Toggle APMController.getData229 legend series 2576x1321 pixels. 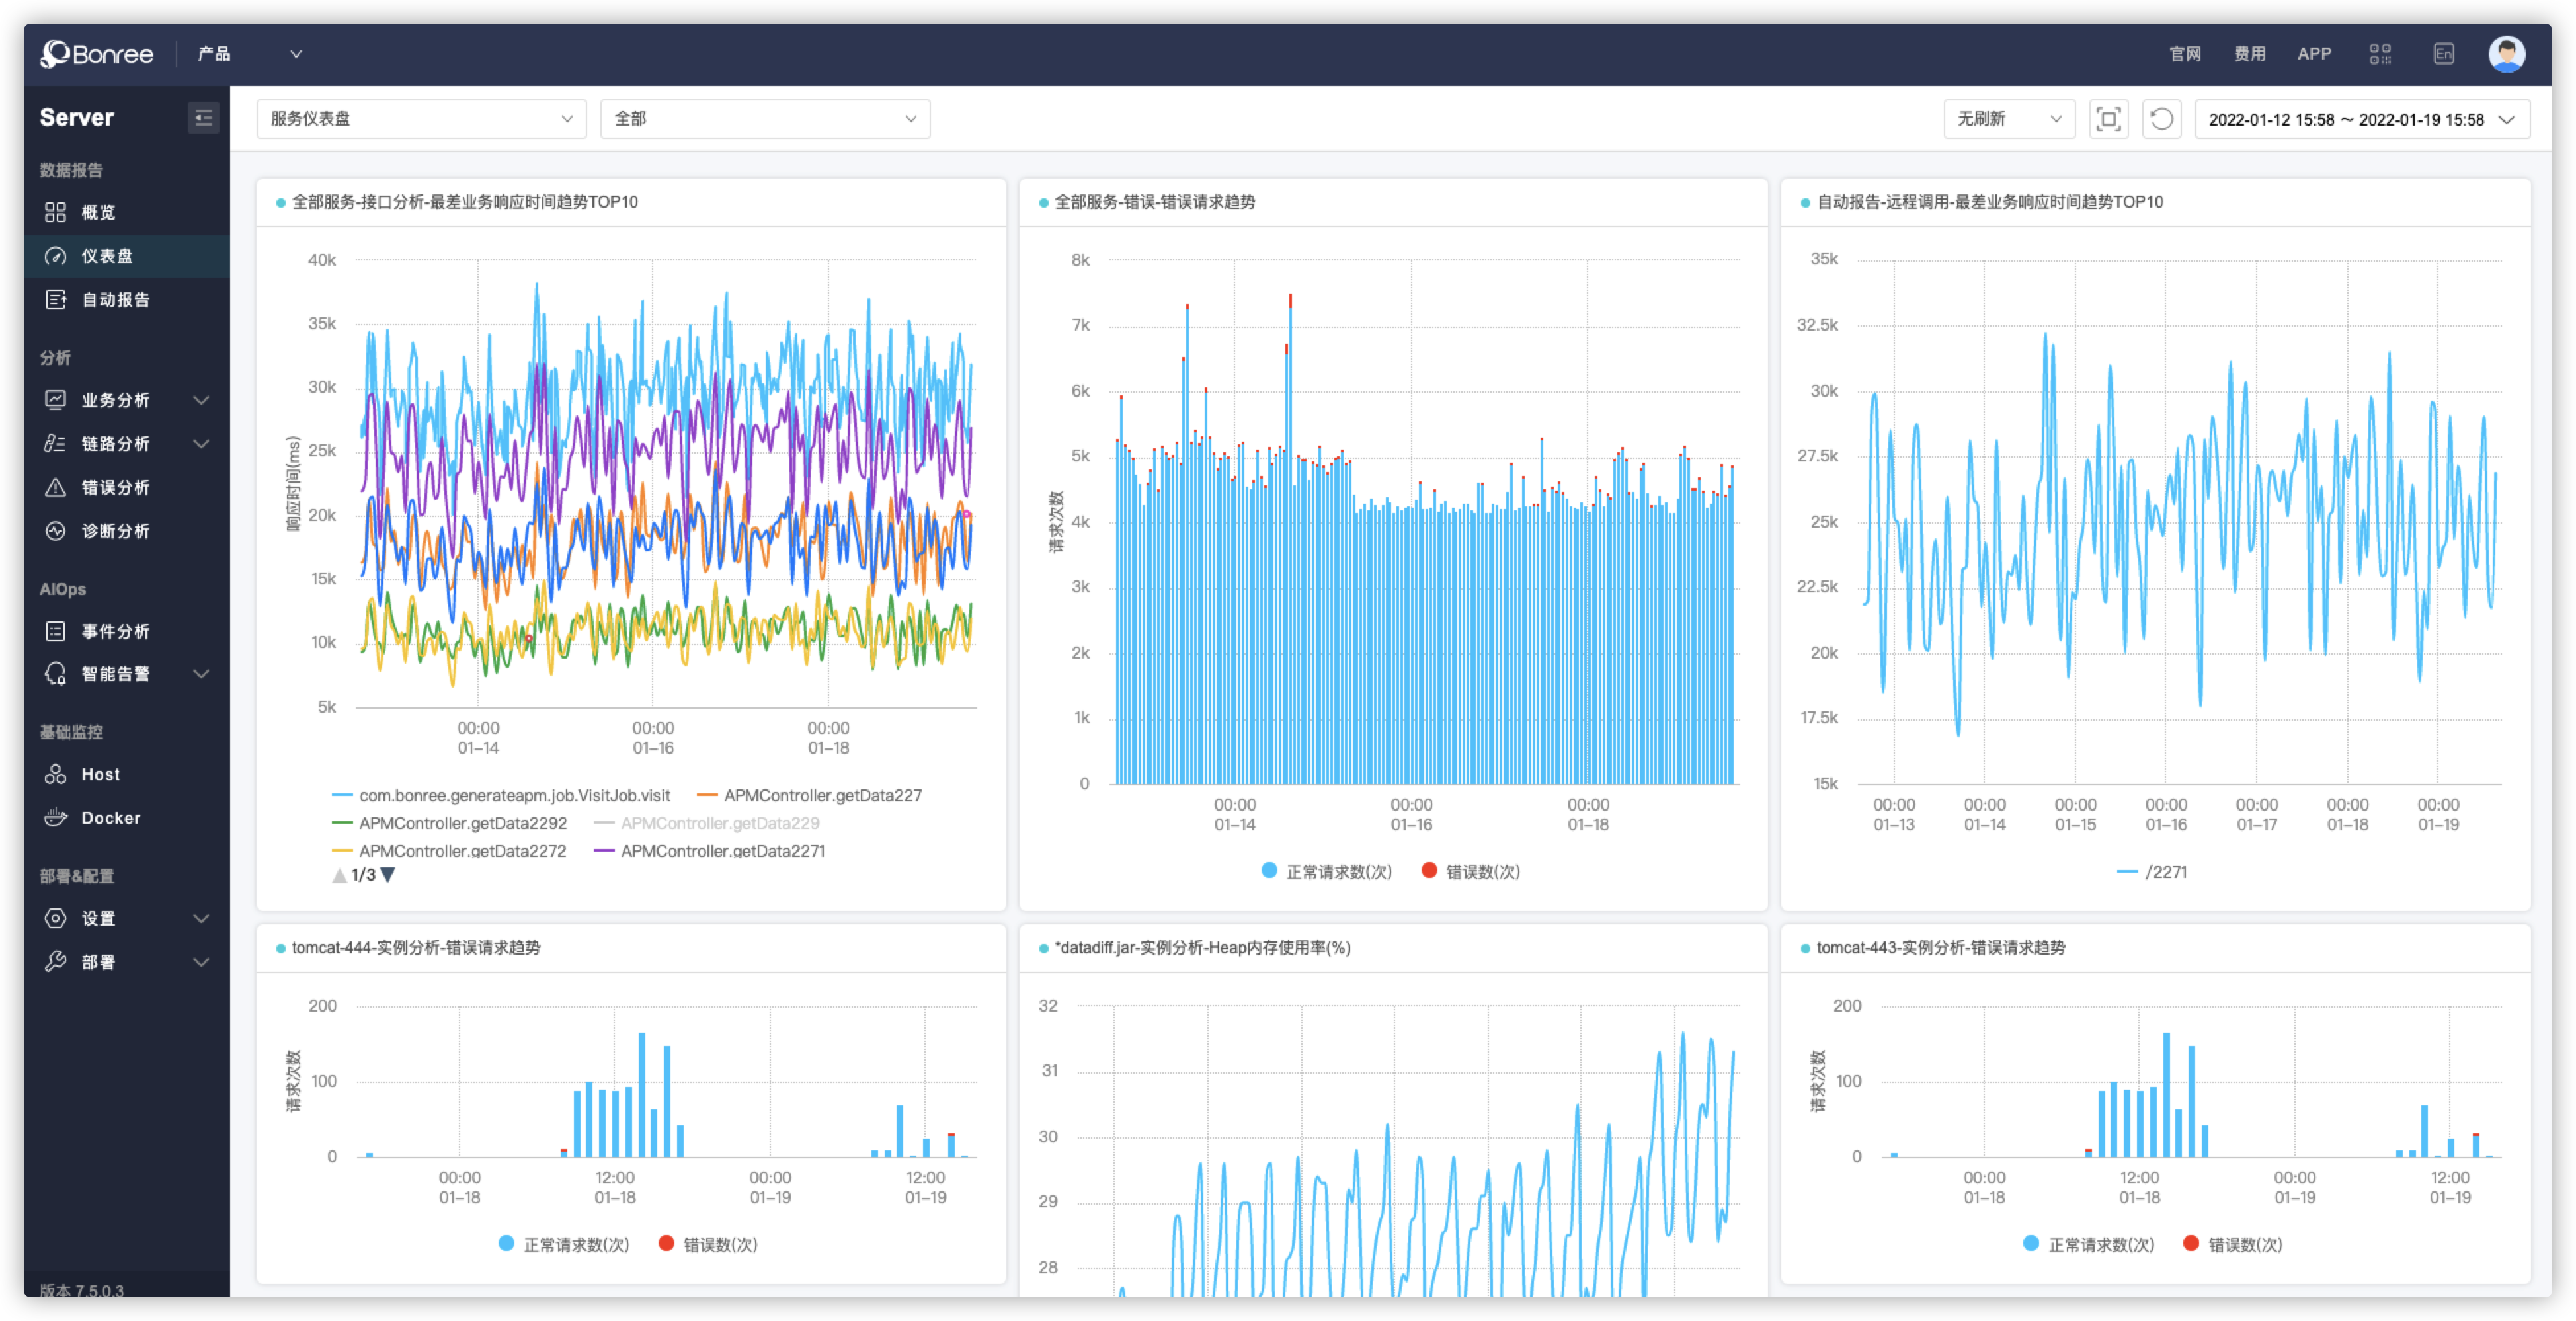pos(719,823)
